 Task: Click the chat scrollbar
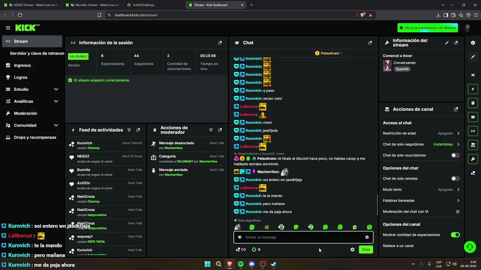pos(377,205)
